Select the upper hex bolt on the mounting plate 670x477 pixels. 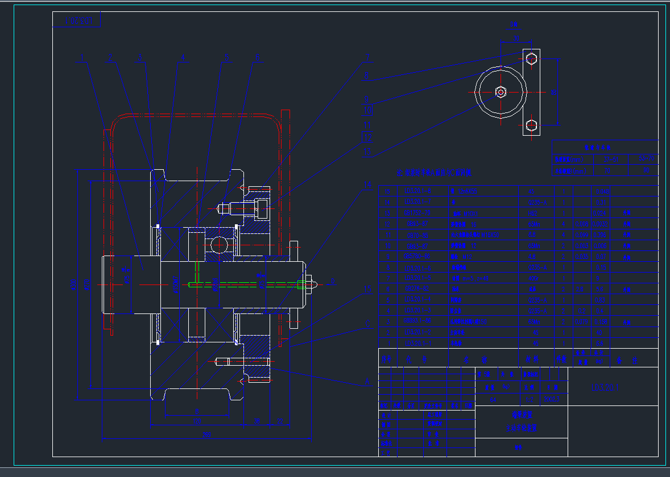tap(531, 58)
